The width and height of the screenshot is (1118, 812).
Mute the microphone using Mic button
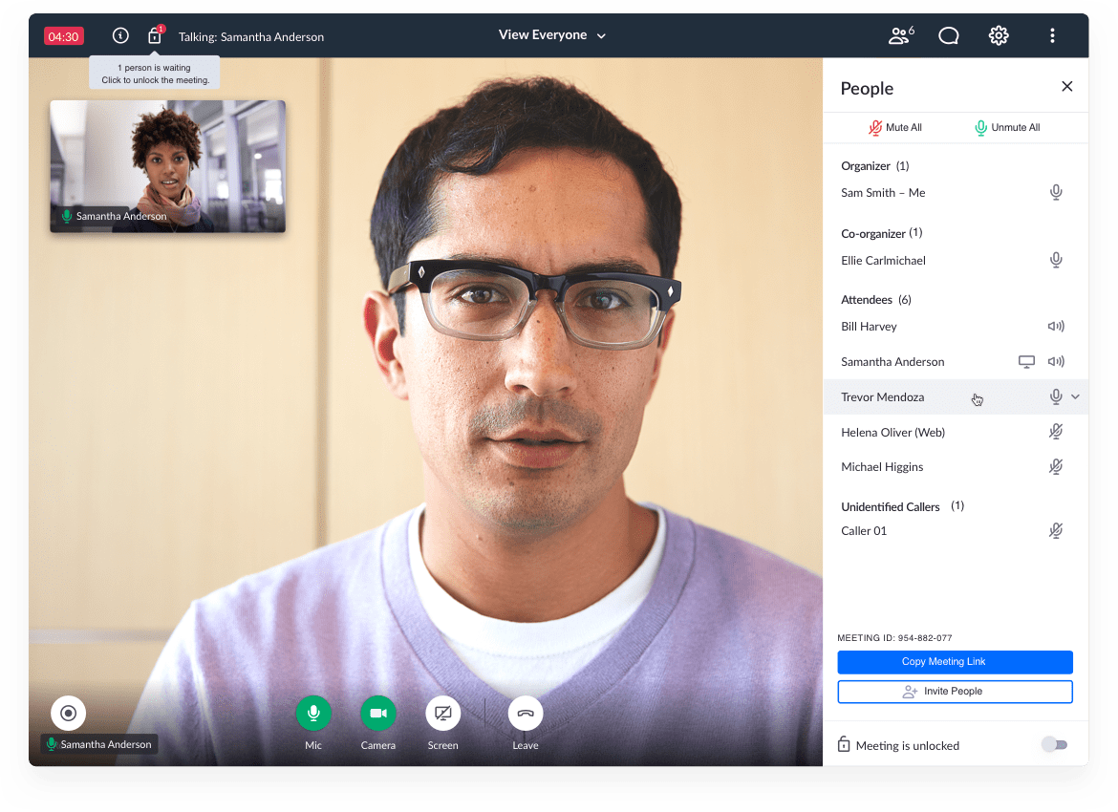tap(313, 713)
